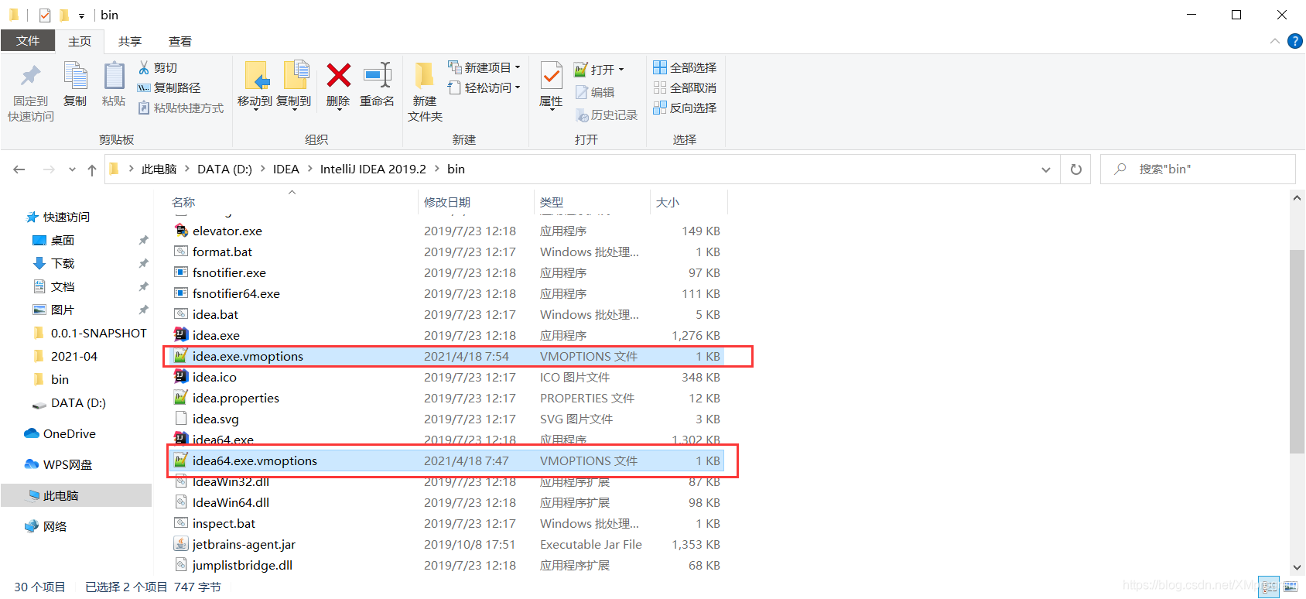Sort by Date modified (修改日期) header
Screen dimensions: 1306x599
coord(447,203)
